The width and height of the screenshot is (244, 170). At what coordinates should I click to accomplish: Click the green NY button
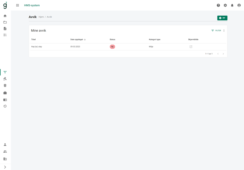pos(222,18)
